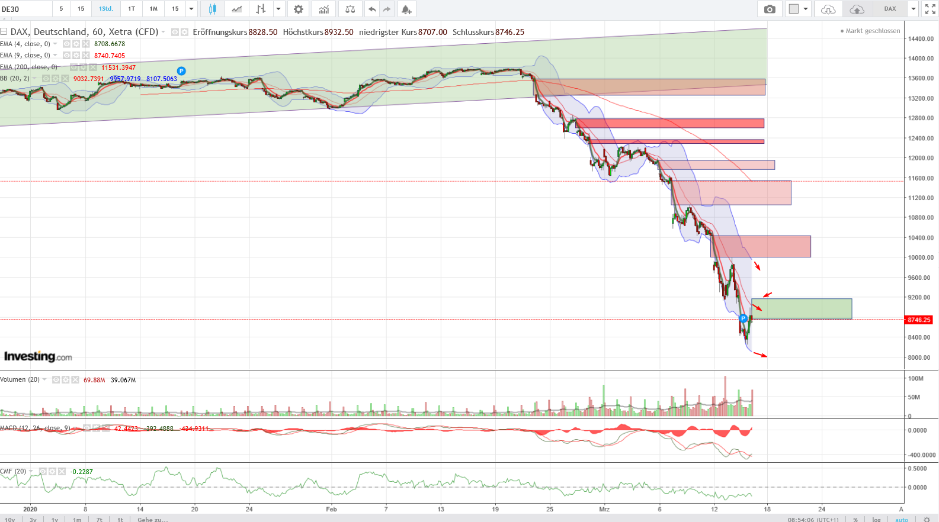This screenshot has height=522, width=939.
Task: Hide the EMA (4, close, 0) line
Action: 67,44
